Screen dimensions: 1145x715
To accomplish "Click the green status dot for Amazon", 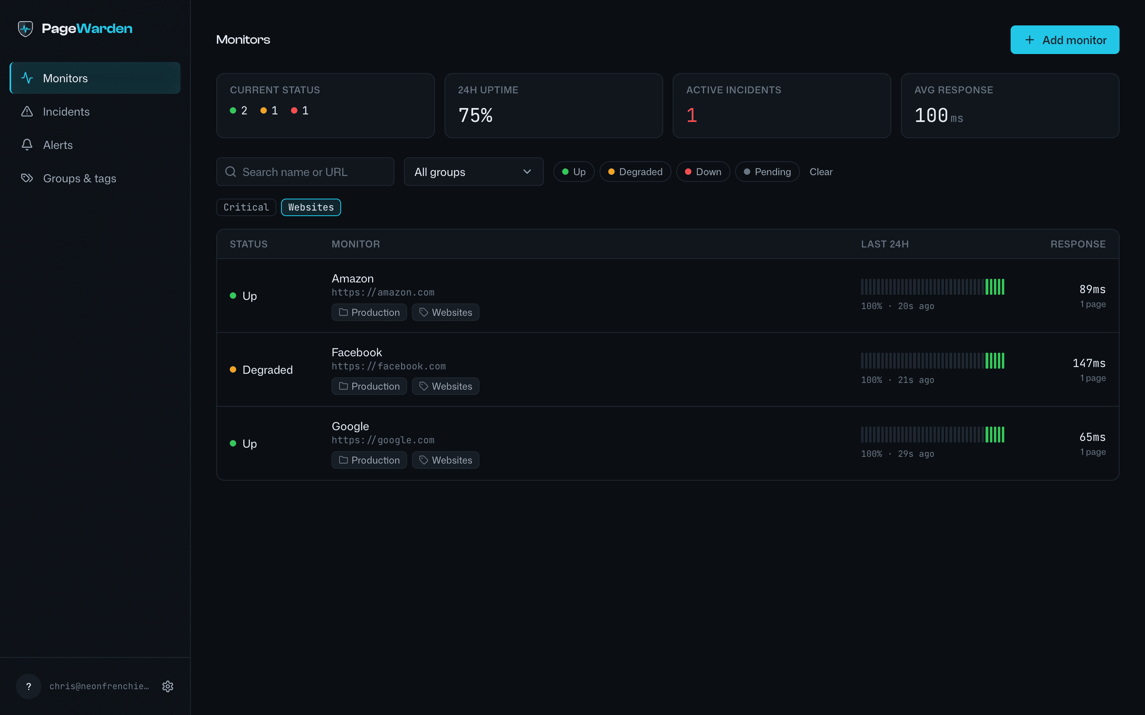I will [x=233, y=296].
